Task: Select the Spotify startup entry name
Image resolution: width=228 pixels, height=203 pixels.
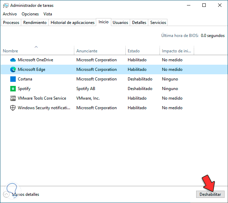Action: [24, 89]
